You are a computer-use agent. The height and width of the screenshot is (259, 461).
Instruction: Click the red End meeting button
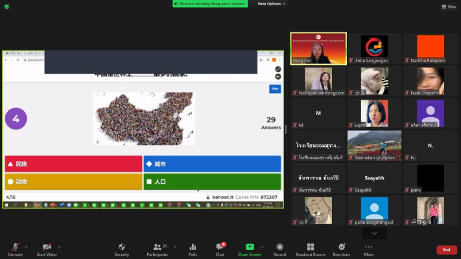[x=446, y=250]
